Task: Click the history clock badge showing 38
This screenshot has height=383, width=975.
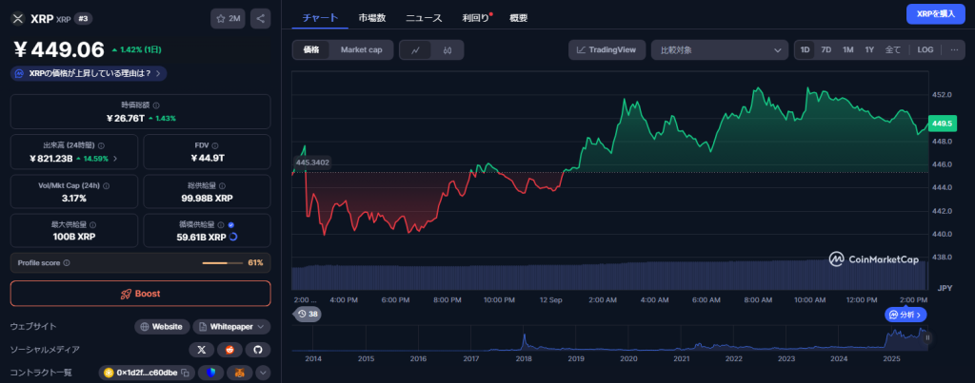Action: point(308,314)
